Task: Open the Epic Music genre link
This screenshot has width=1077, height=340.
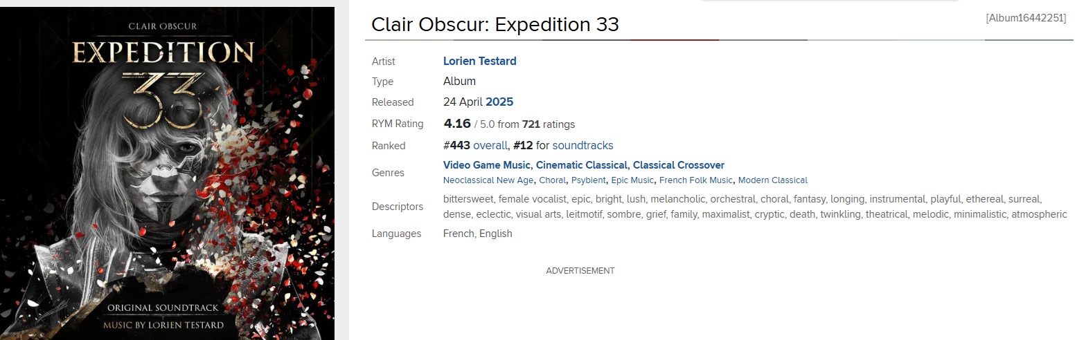Action: 632,180
